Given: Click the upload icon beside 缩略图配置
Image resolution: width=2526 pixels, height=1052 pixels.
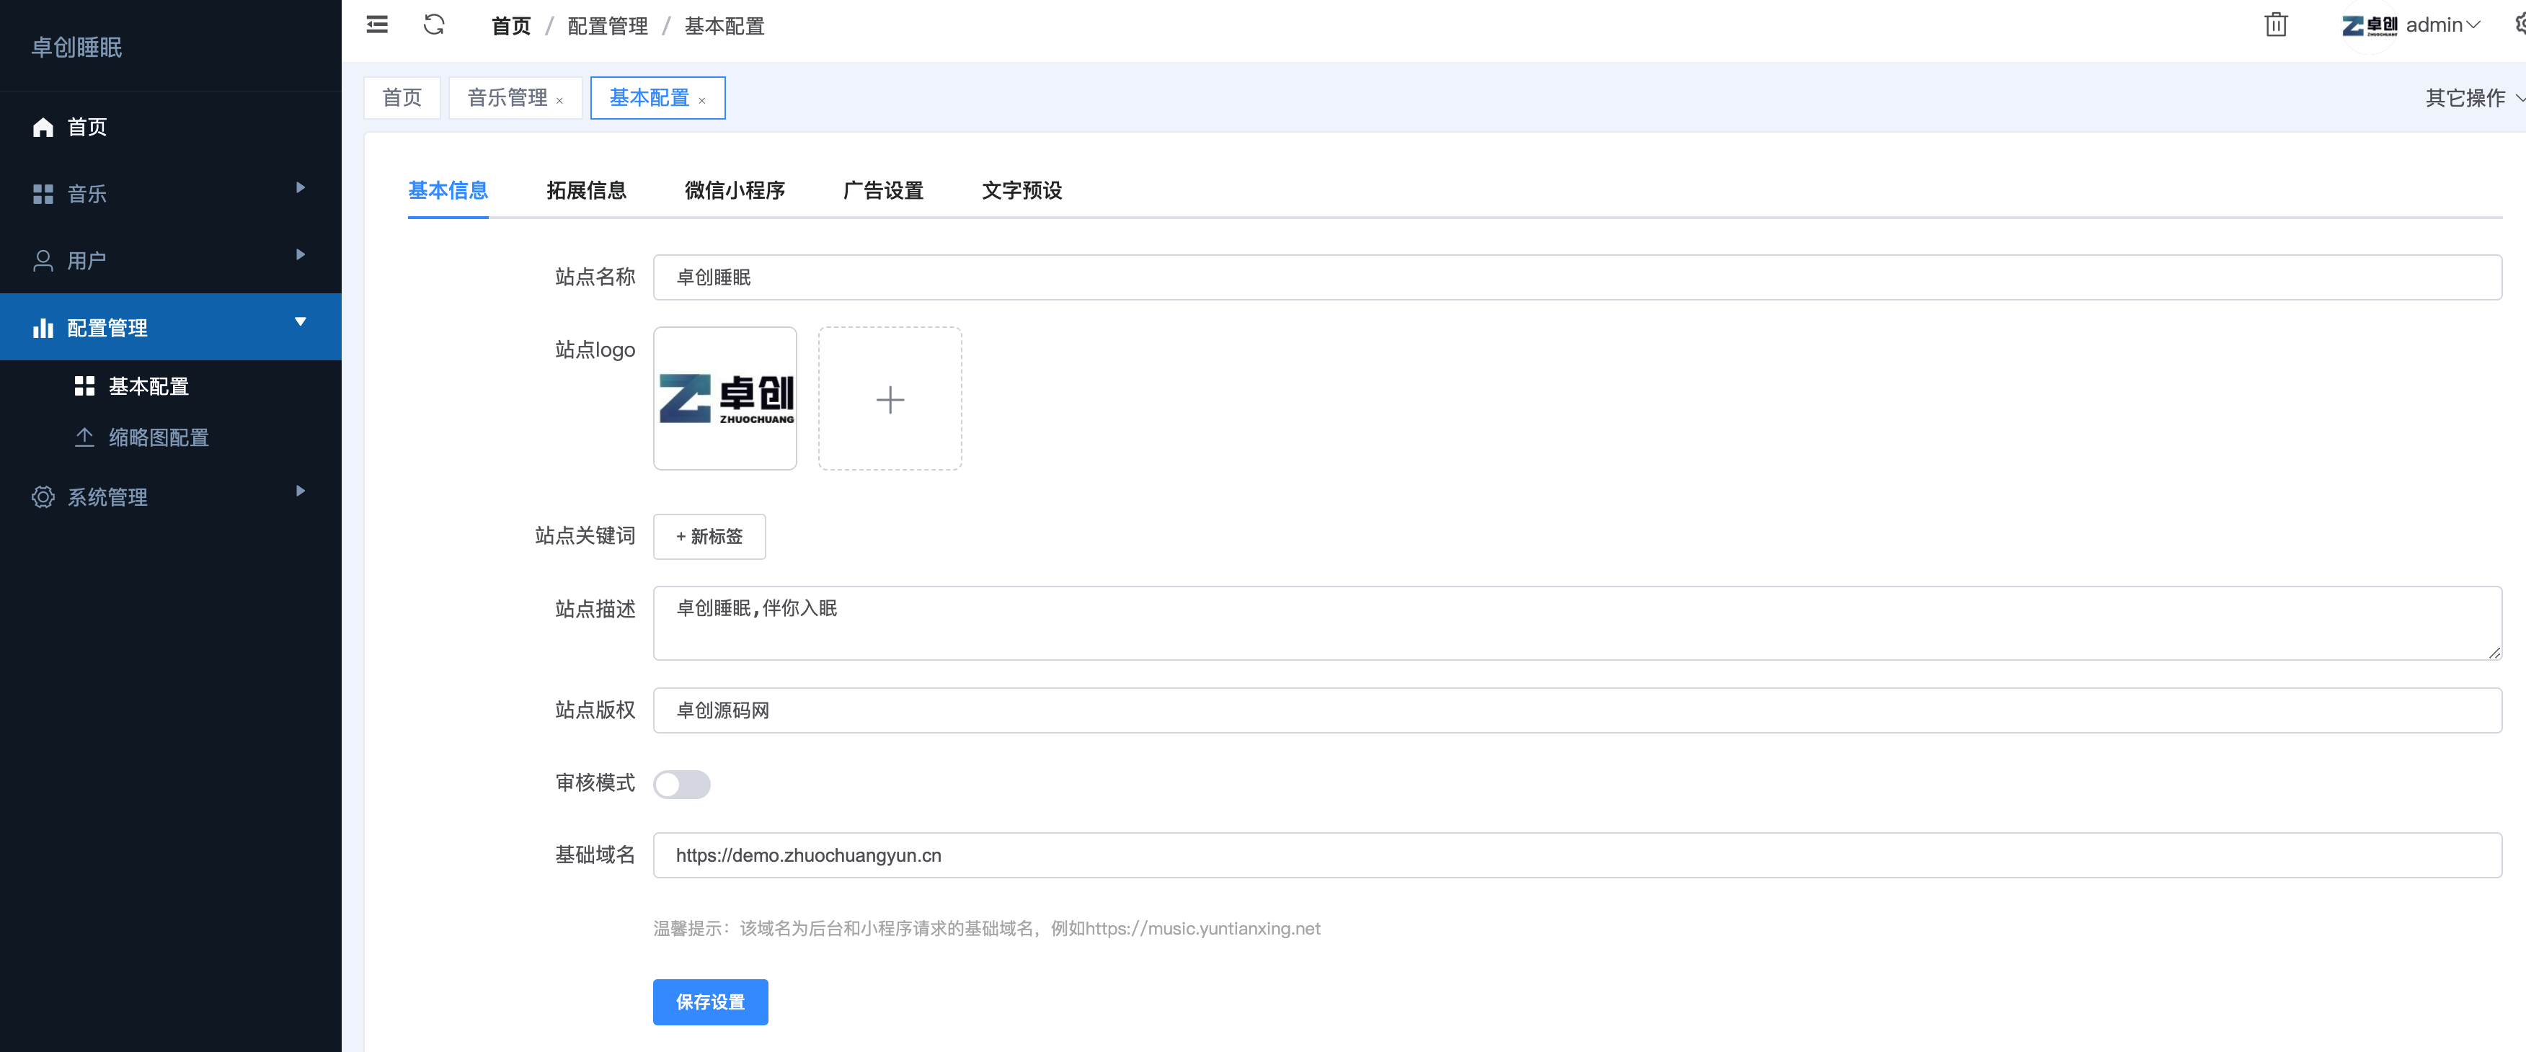Looking at the screenshot, I should point(84,437).
